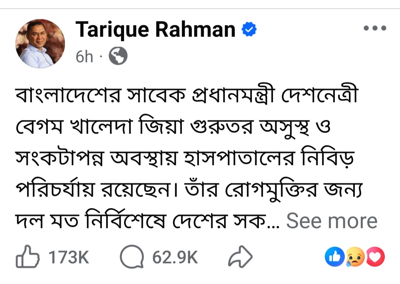Expand the post with See more

tap(331, 221)
